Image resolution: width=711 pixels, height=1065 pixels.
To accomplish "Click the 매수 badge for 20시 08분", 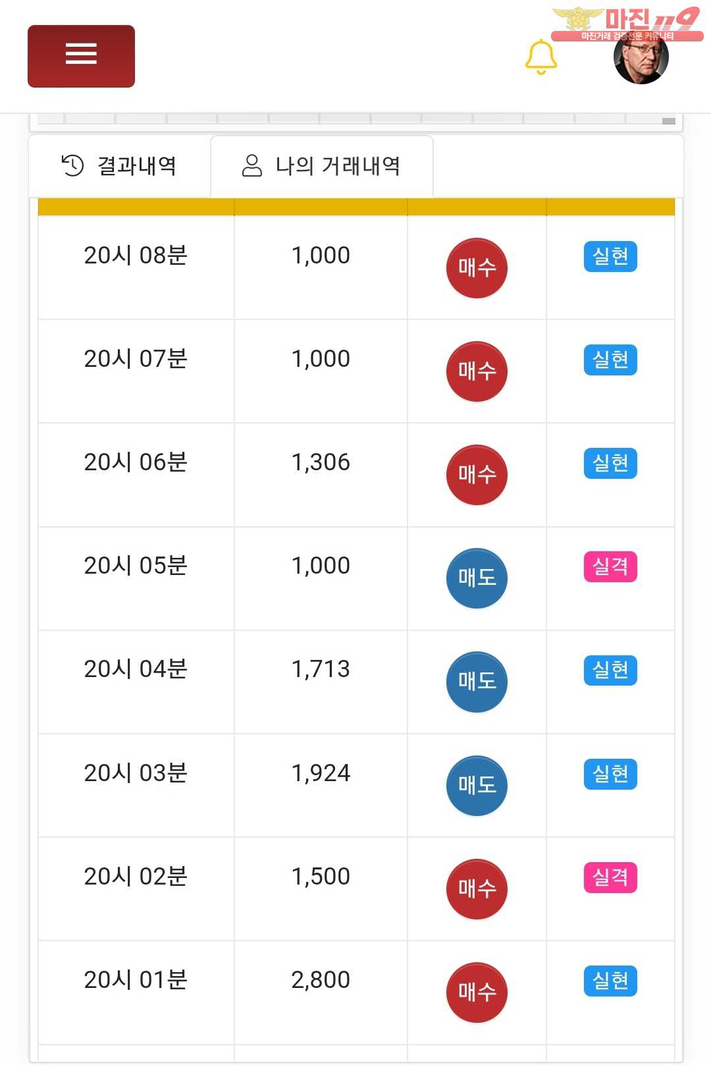I will [x=477, y=267].
